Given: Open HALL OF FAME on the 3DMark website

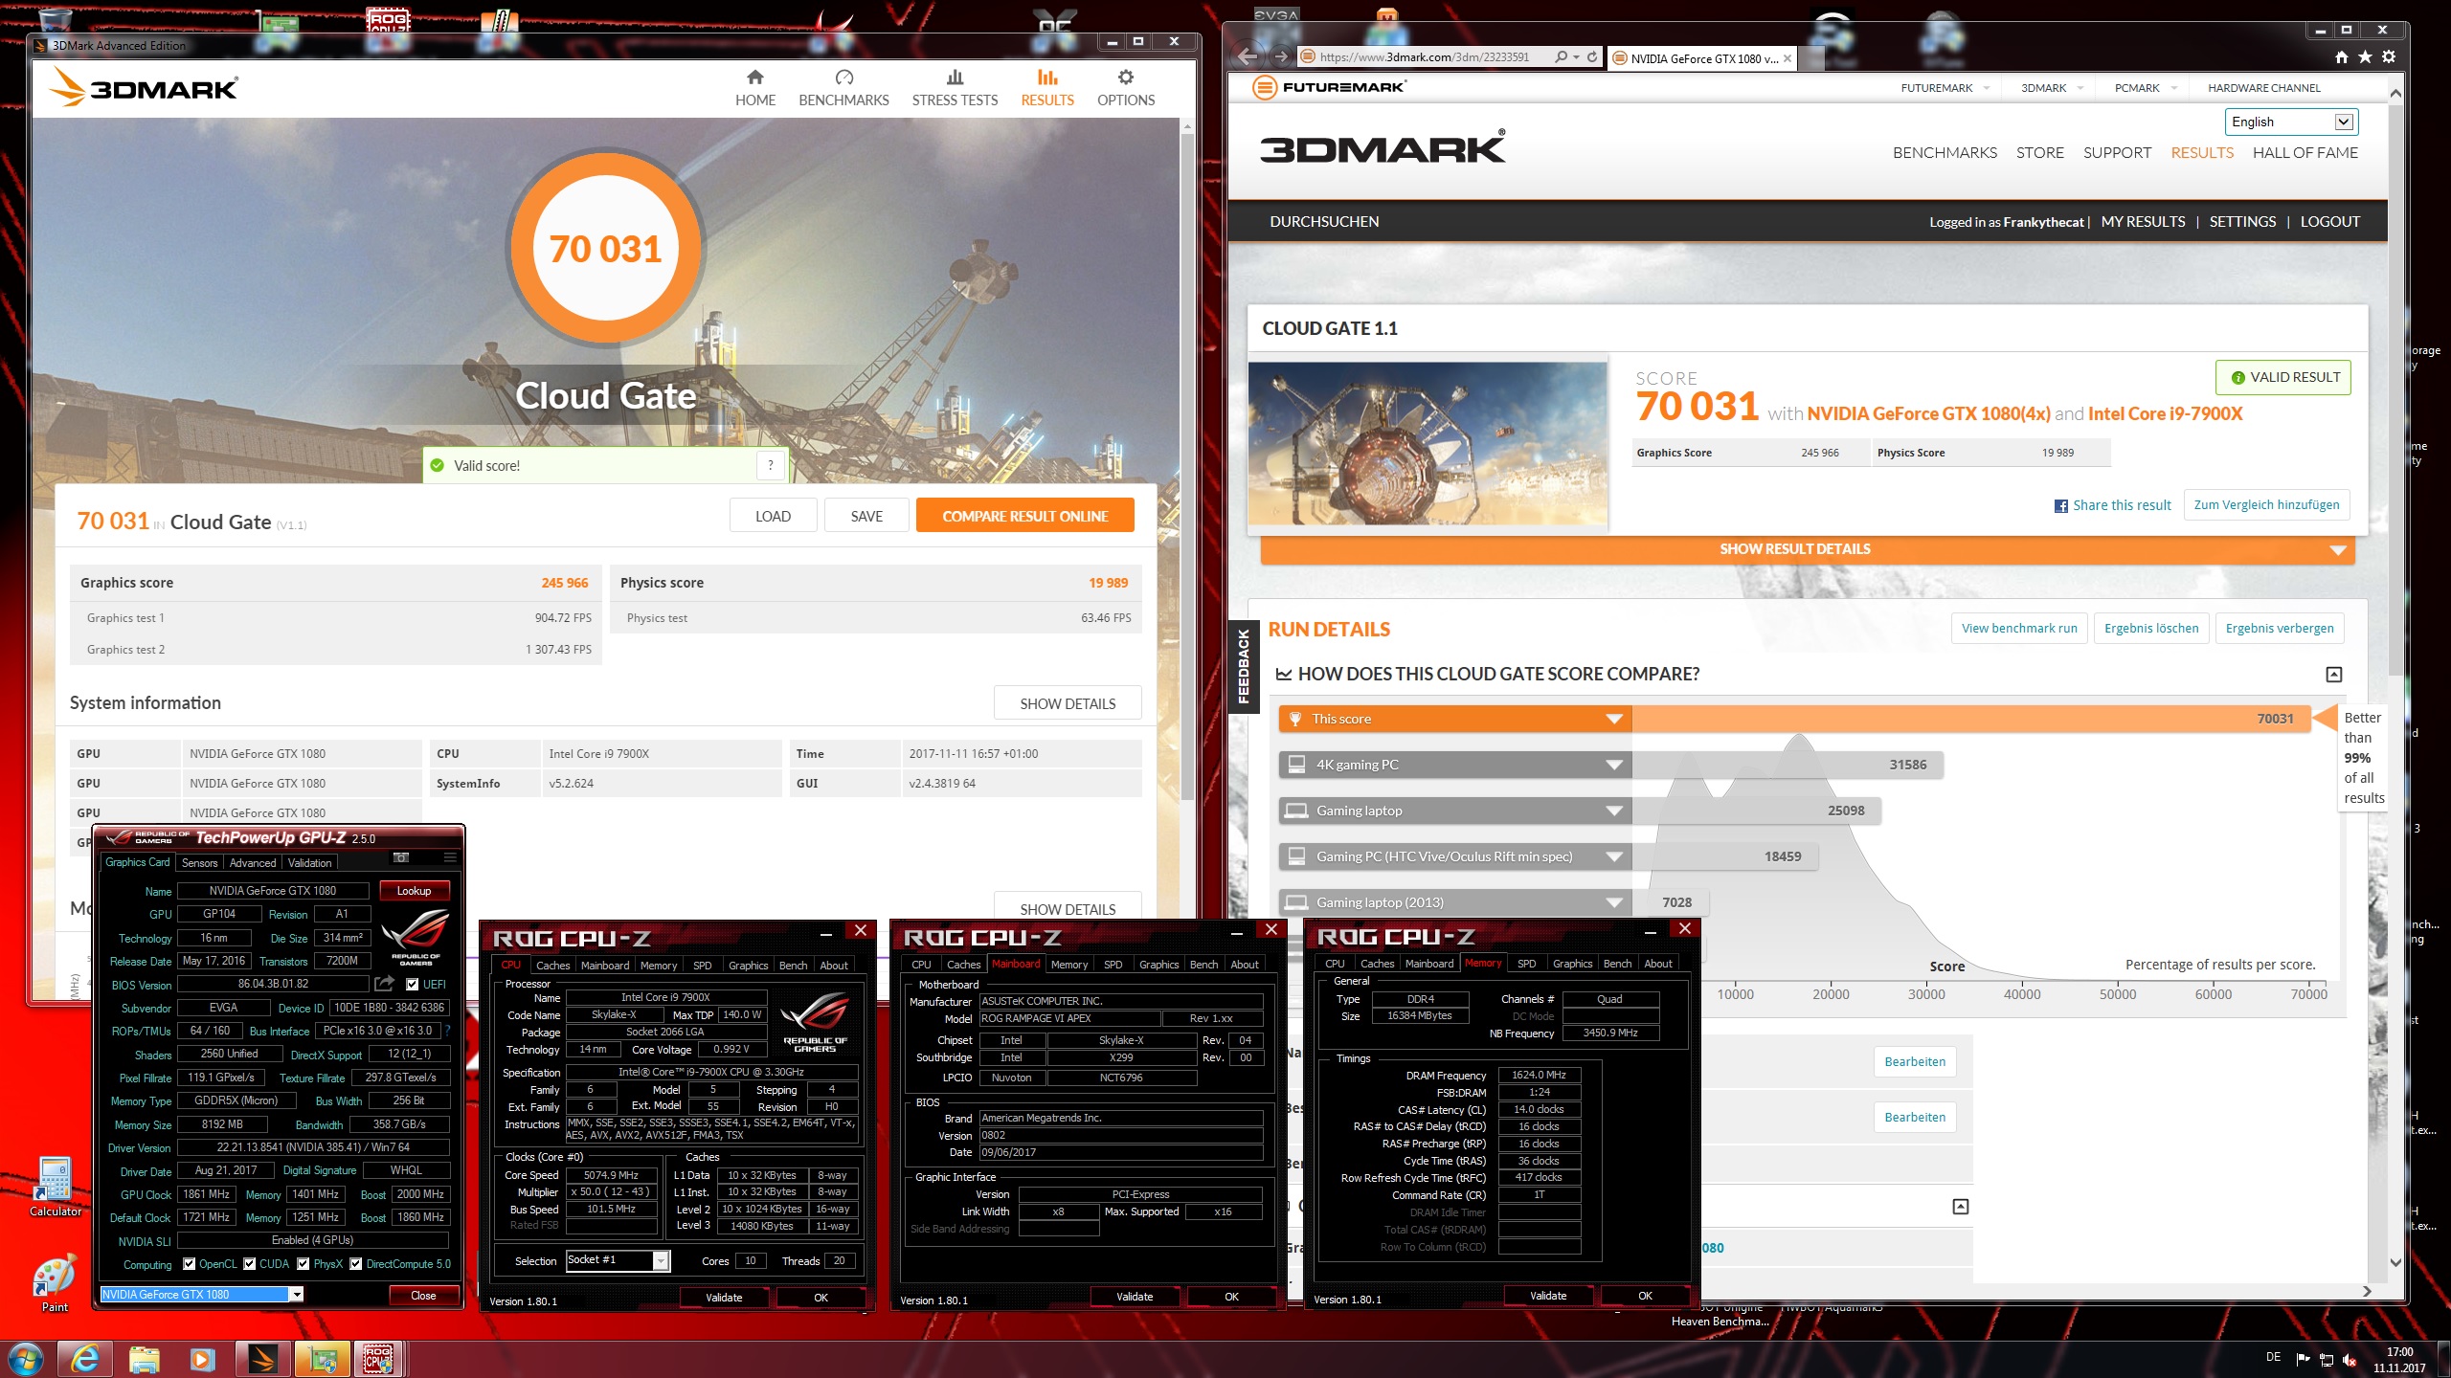Looking at the screenshot, I should click(2305, 152).
